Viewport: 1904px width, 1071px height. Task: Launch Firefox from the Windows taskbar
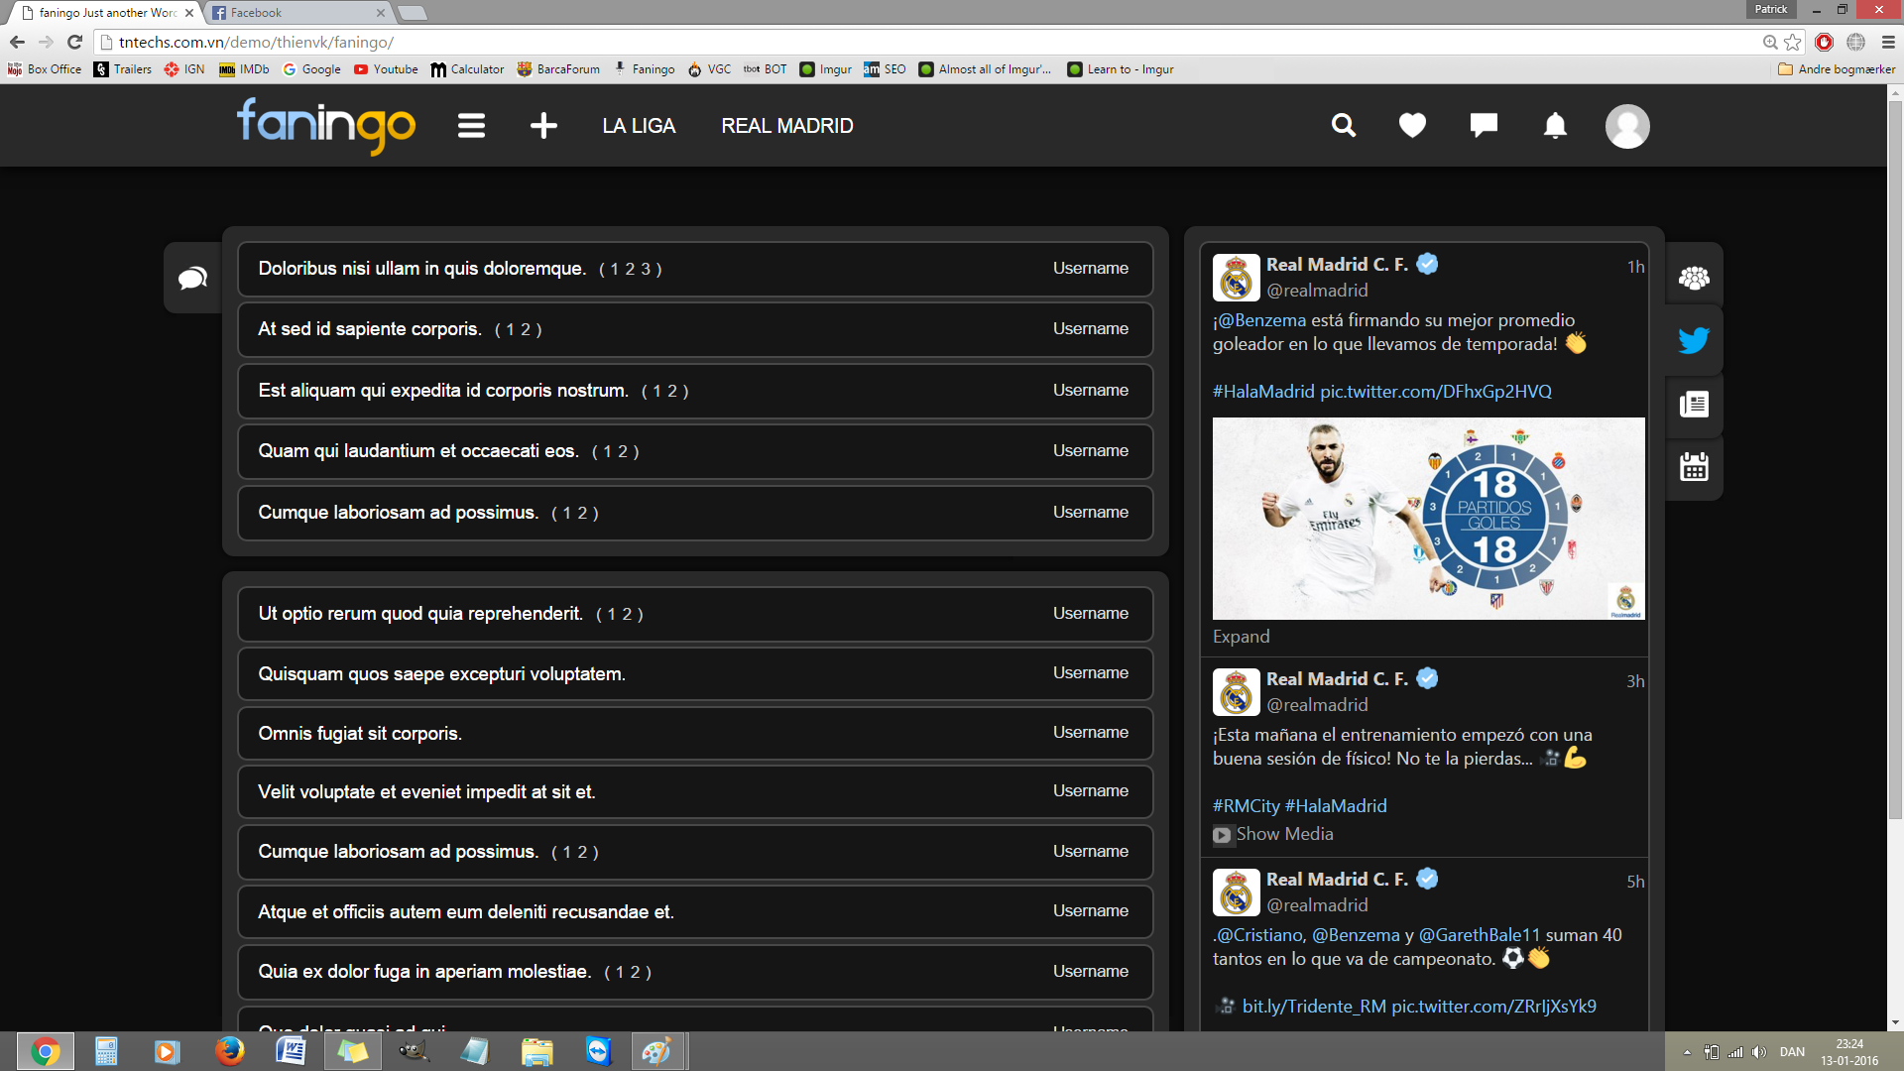tap(229, 1050)
